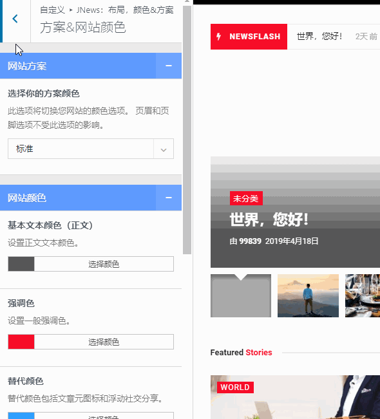The width and height of the screenshot is (380, 419).
Task: Click the blue alternate color swatch
Action: click(x=21, y=416)
